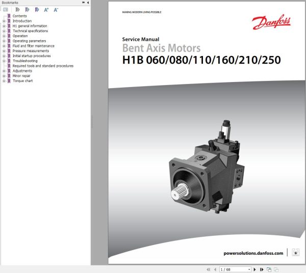Image resolution: width=306 pixels, height=273 pixels.
Task: Jump to the Minor repair bookmark
Action: click(21, 76)
